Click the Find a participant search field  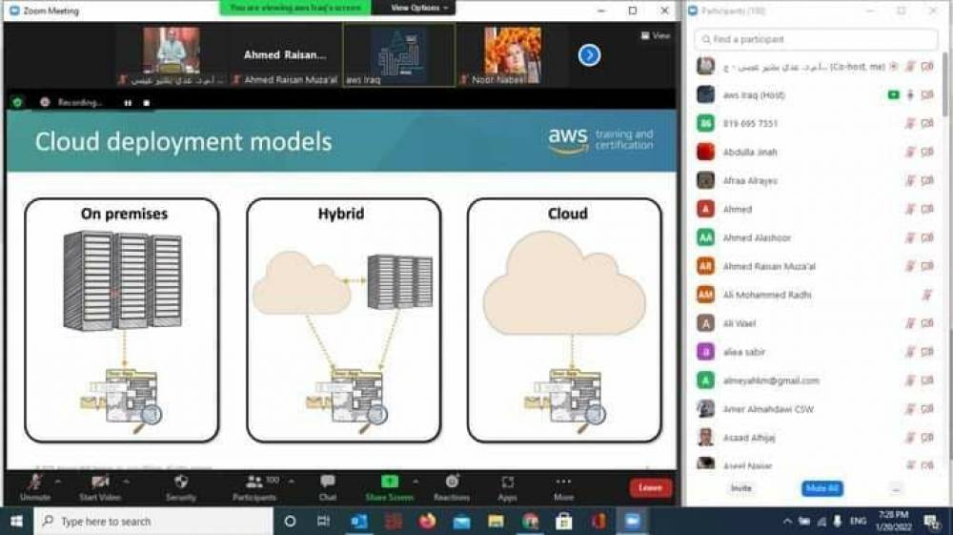click(x=816, y=40)
